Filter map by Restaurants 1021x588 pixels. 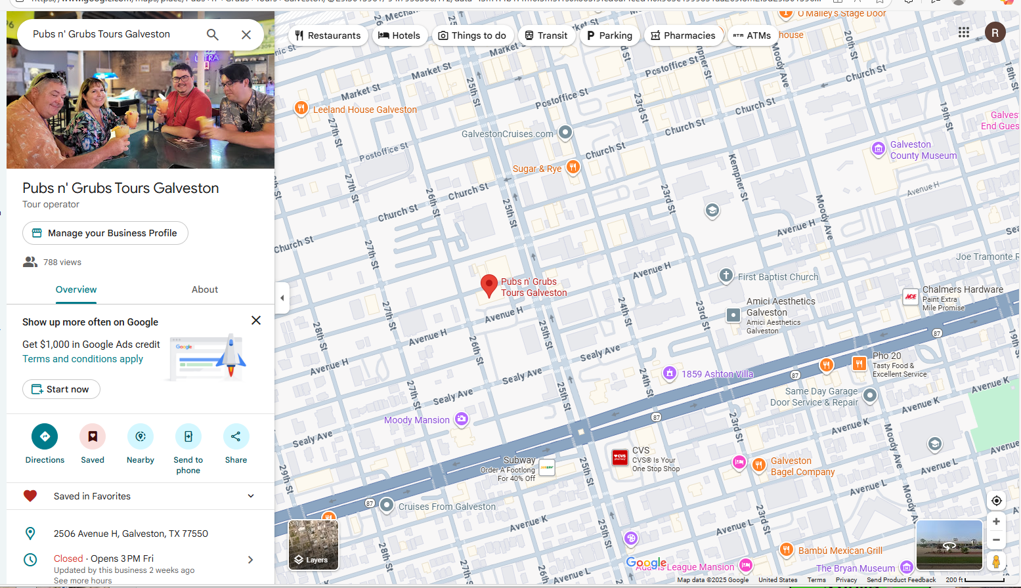point(328,35)
